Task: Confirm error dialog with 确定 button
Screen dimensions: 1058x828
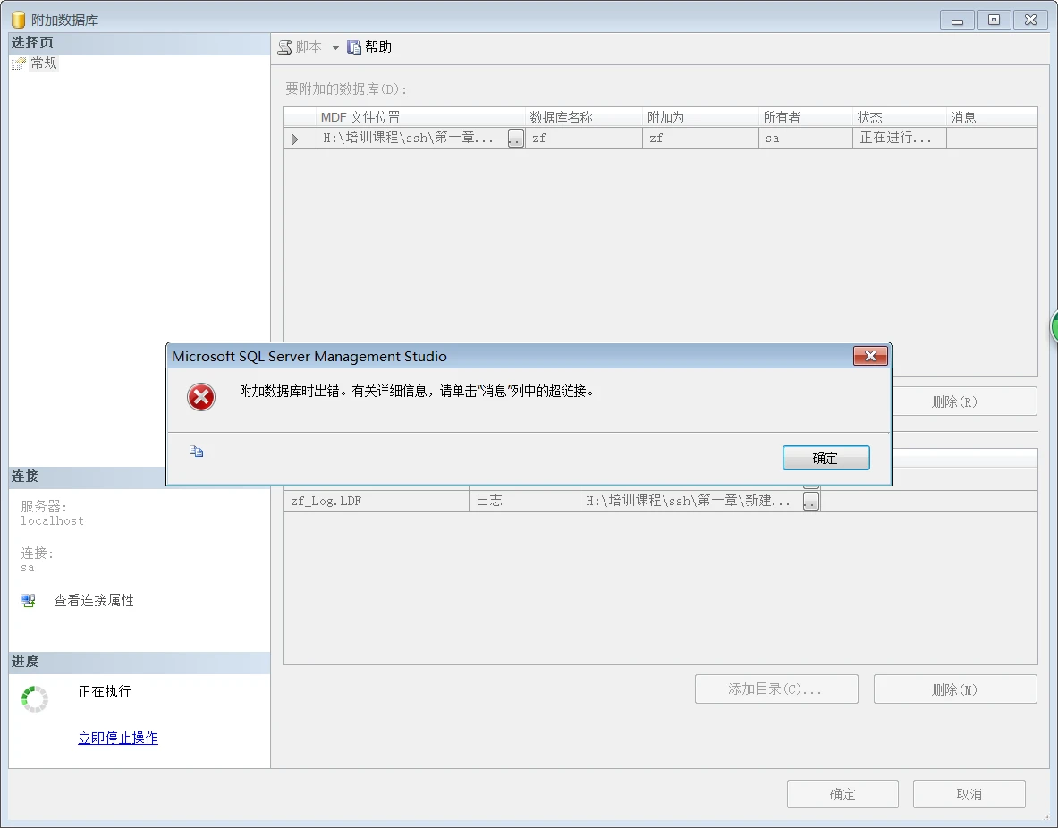Action: click(x=825, y=458)
